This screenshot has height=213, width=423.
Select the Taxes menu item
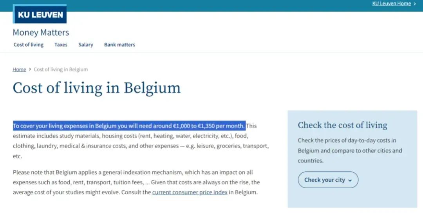pos(61,45)
